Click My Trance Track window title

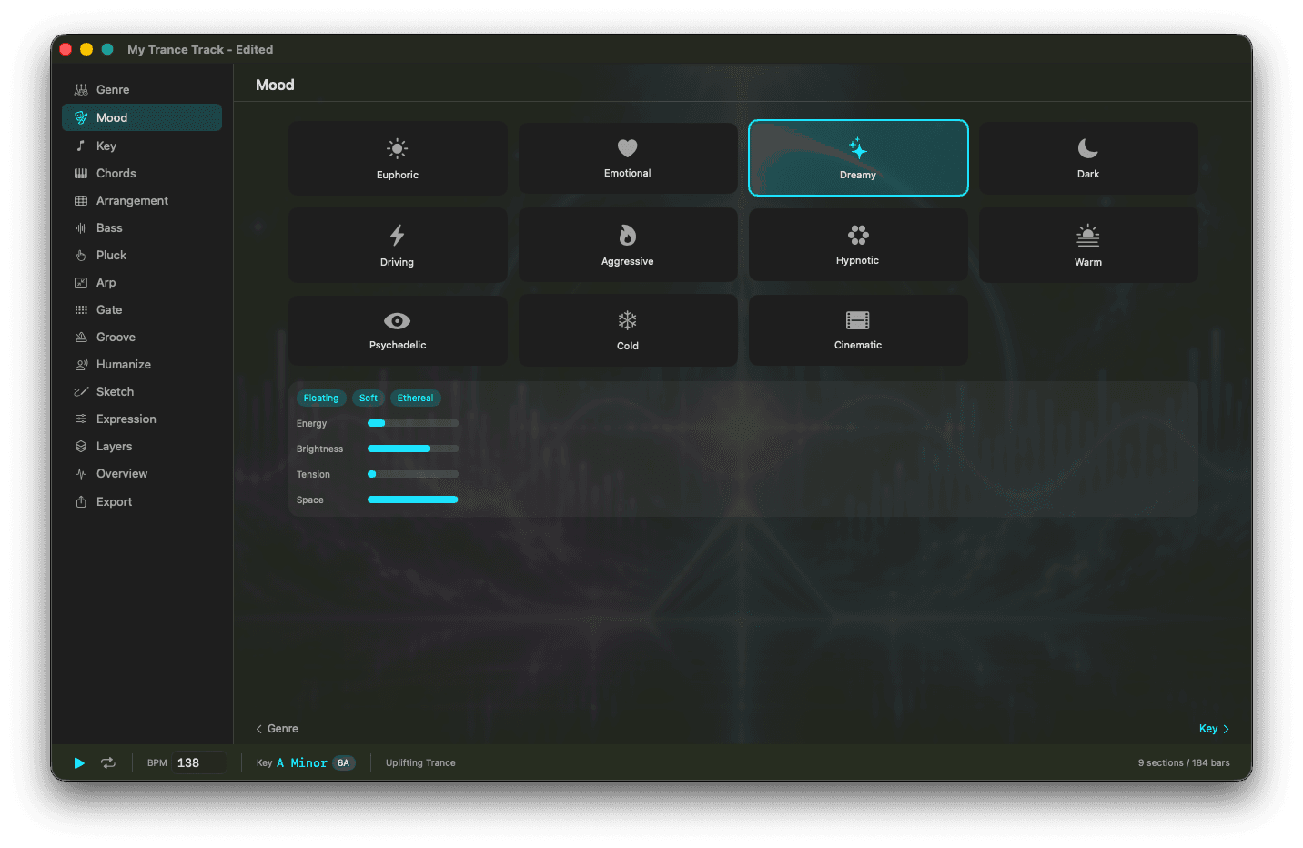tap(200, 50)
